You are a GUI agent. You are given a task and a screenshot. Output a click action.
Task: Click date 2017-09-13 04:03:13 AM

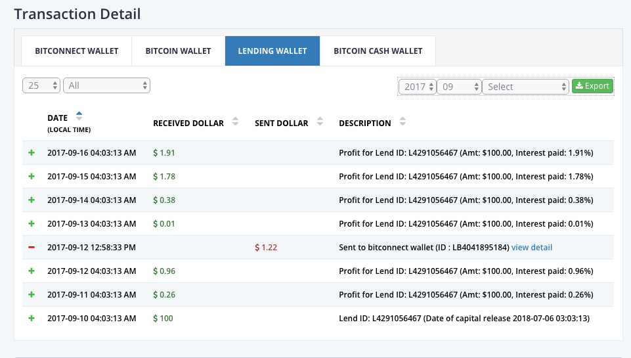(x=92, y=223)
